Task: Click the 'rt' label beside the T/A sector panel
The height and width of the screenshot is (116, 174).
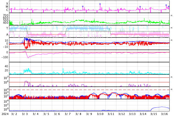Action: [x=172, y=28]
